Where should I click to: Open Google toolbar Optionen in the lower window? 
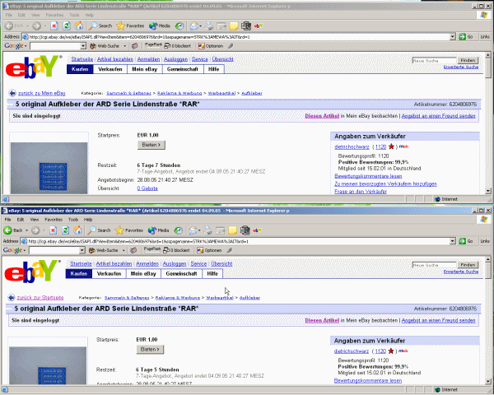pyautogui.click(x=210, y=249)
